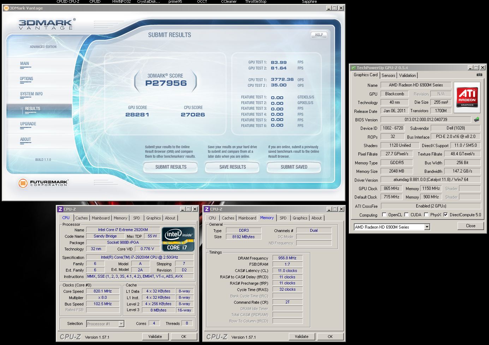Click the CPU-Z processor Specification field

140,258
